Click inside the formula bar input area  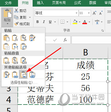pyautogui.click(x=91, y=40)
